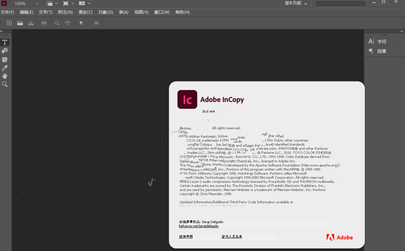Open the View Options dropdown
This screenshot has width=405, height=251.
(x=52, y=3)
